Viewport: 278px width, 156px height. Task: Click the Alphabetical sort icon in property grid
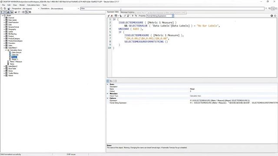point(111,81)
